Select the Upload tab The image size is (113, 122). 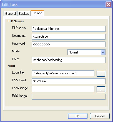(37, 13)
